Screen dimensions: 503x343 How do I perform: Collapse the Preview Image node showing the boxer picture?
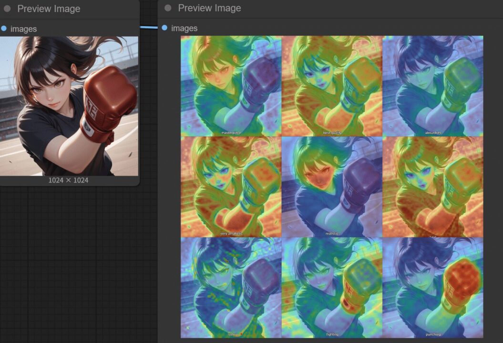[x=7, y=9]
